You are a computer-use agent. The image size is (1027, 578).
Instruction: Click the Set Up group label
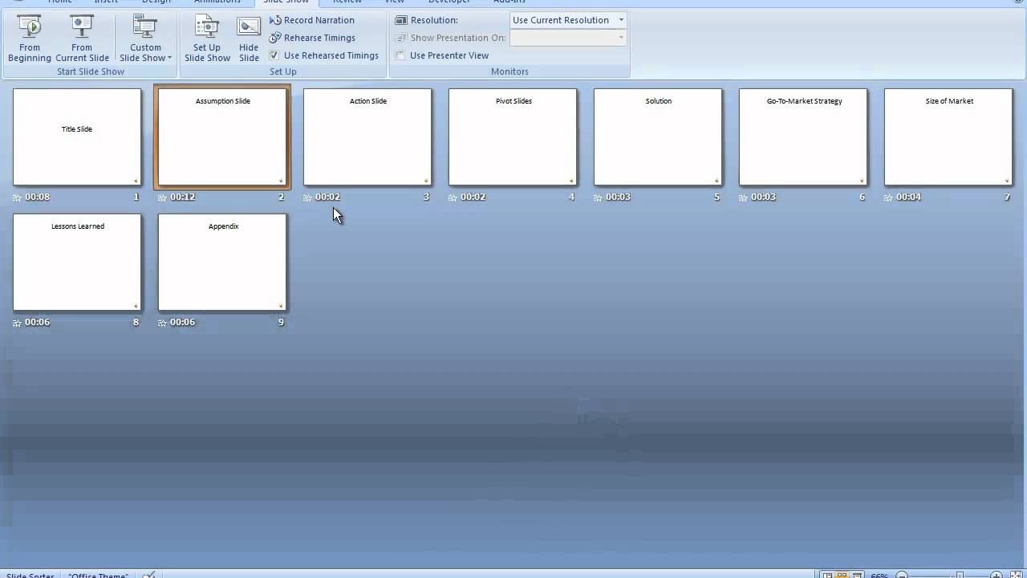click(283, 71)
